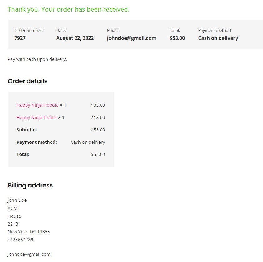This screenshot has height=262, width=263.
Task: Click Cash on delivery in top summary bar
Action: click(x=218, y=38)
